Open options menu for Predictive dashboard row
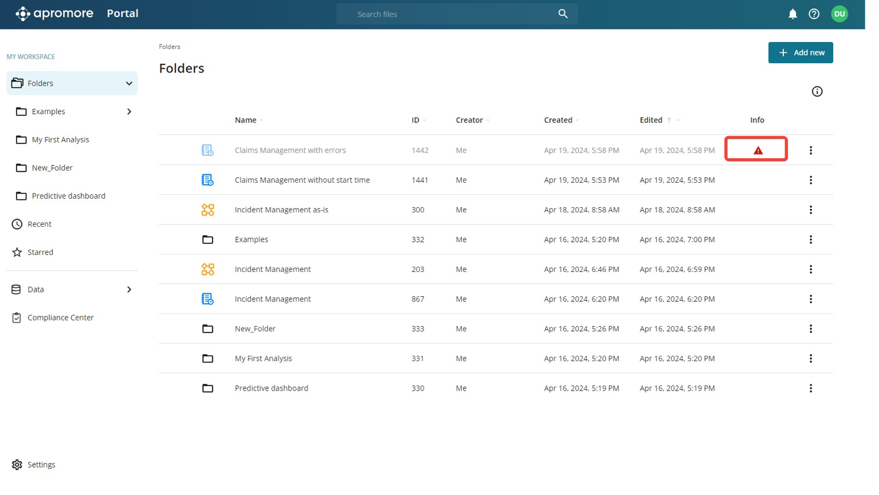Screen dimensions: 879x495 pos(811,388)
